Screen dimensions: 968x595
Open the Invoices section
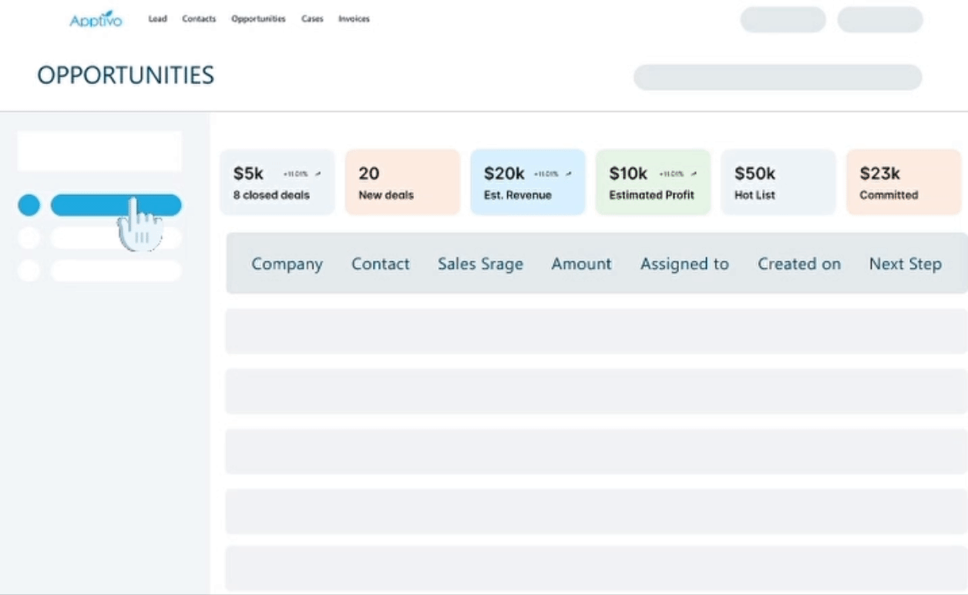tap(354, 19)
